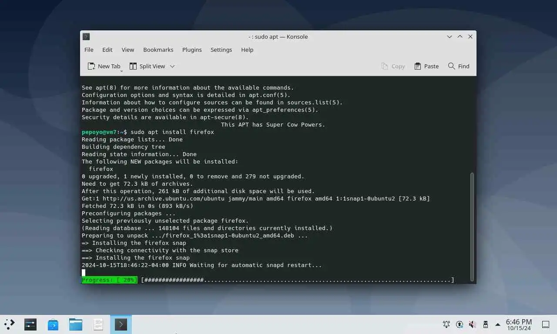Click the 'Building dependency tree' line
Screen dimensions: 557x334
point(124,147)
